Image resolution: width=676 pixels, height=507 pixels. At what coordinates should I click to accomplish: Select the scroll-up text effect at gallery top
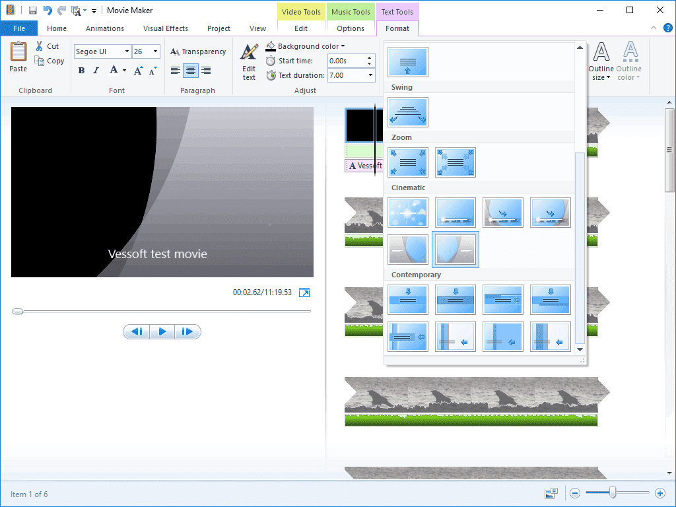click(408, 62)
